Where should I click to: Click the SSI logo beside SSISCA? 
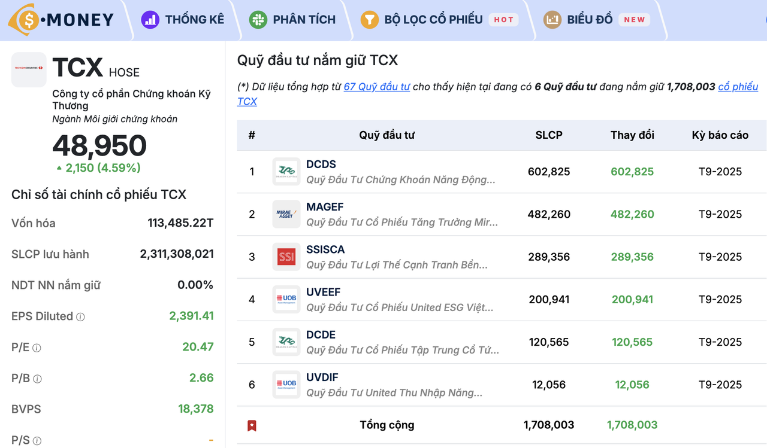(286, 257)
